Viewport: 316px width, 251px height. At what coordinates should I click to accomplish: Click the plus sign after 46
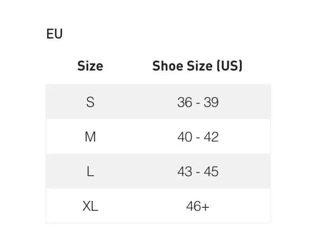point(205,206)
